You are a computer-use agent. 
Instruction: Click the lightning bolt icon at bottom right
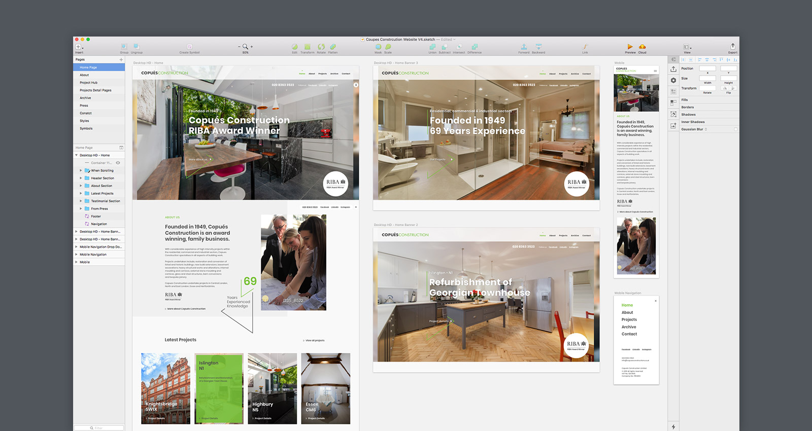coord(673,427)
